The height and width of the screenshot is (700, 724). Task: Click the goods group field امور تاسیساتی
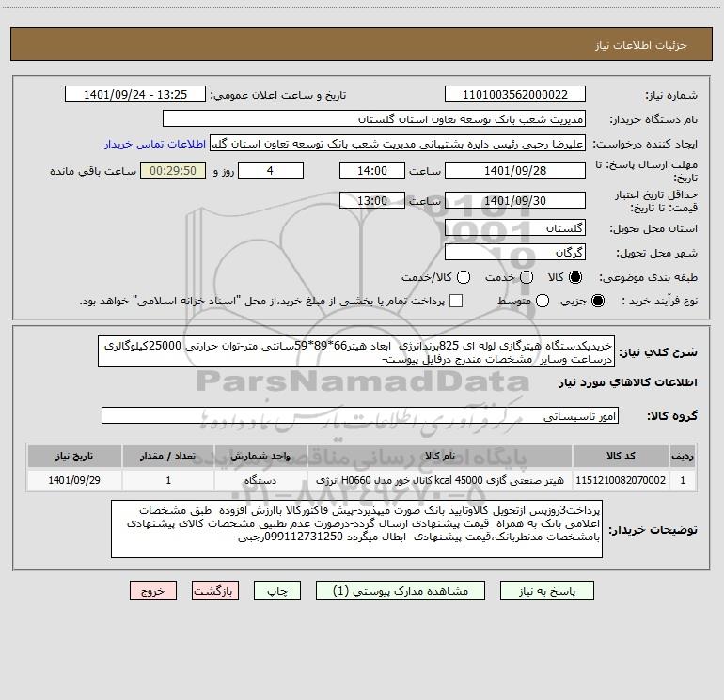360,415
